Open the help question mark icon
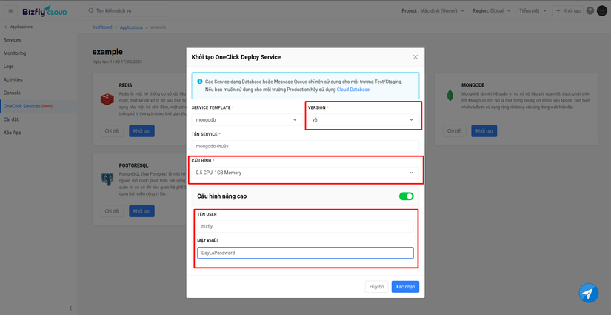 tap(590, 11)
